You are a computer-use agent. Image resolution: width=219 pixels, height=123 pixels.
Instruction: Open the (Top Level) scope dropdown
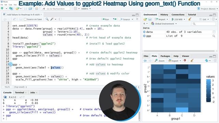click(x=20, y=87)
